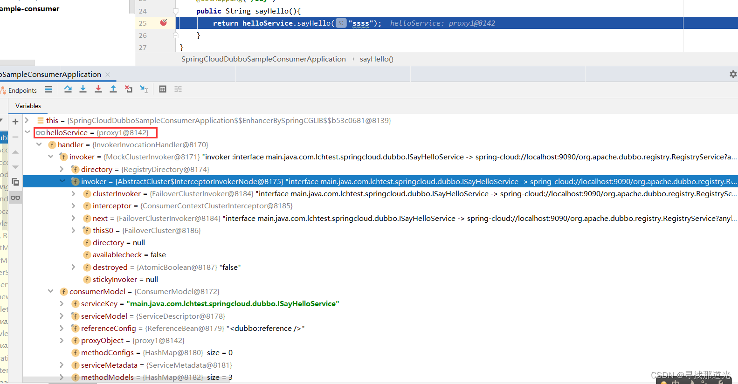Click the New Watch plus icon
The image size is (738, 384).
15,122
